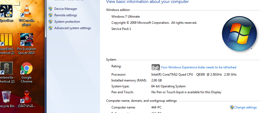This screenshot has height=113, width=261.
Task: Click the Windows Experience Index refresh link
Action: [x=198, y=67]
